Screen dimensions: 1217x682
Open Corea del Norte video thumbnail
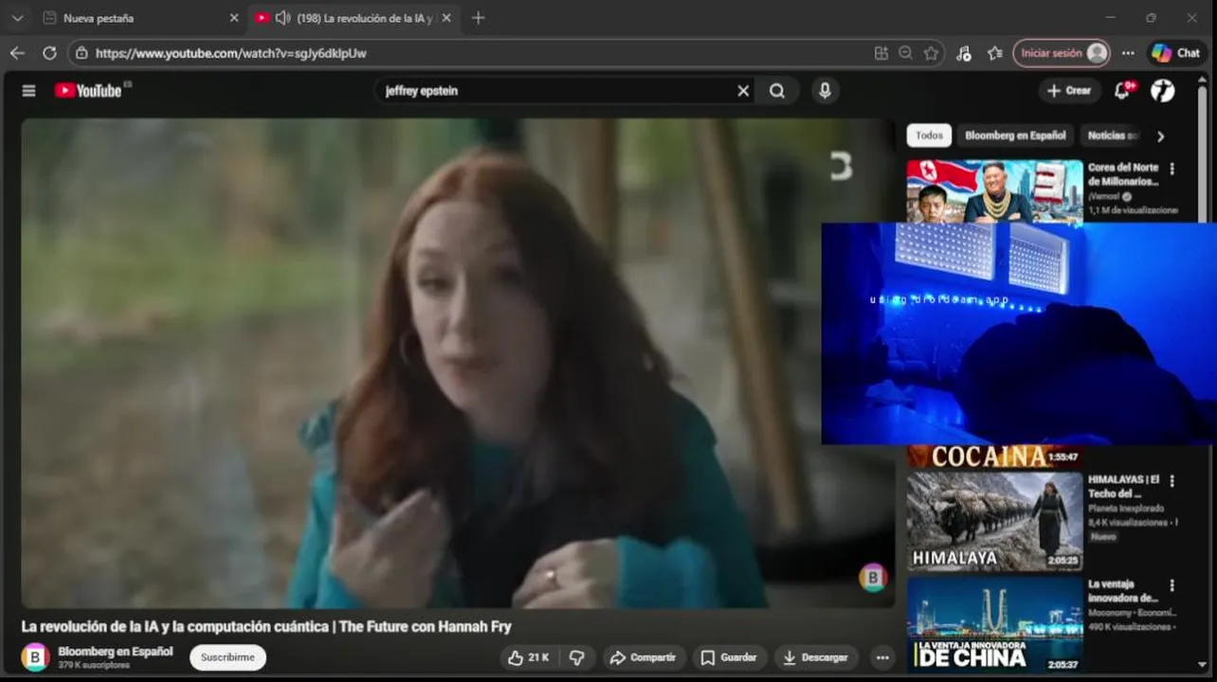click(x=994, y=191)
